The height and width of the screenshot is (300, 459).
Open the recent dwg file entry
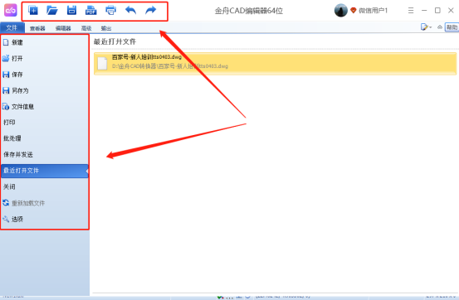[x=275, y=64]
